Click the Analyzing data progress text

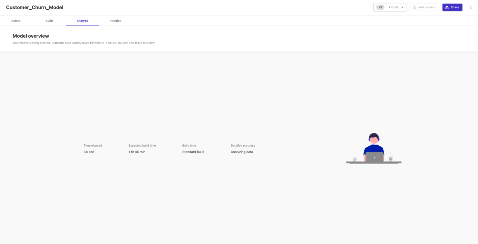point(242,152)
